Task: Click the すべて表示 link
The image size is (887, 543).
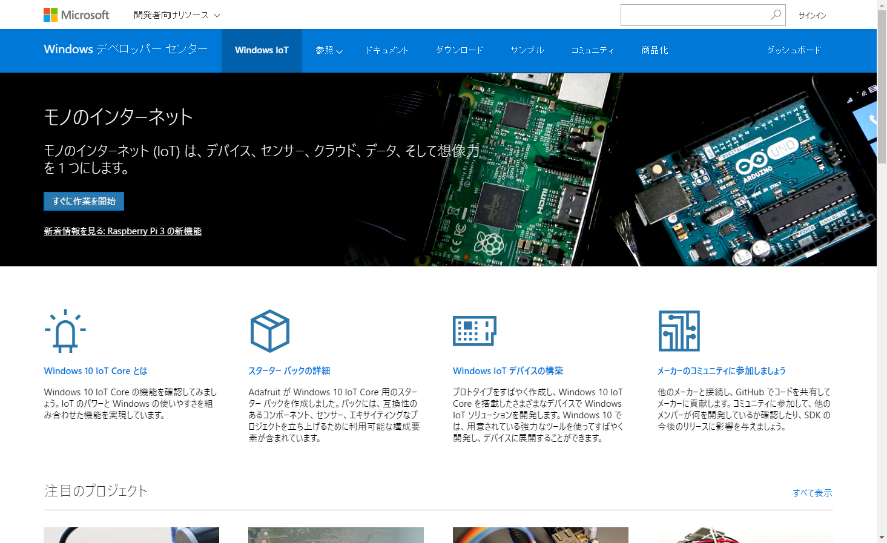Action: pyautogui.click(x=812, y=493)
